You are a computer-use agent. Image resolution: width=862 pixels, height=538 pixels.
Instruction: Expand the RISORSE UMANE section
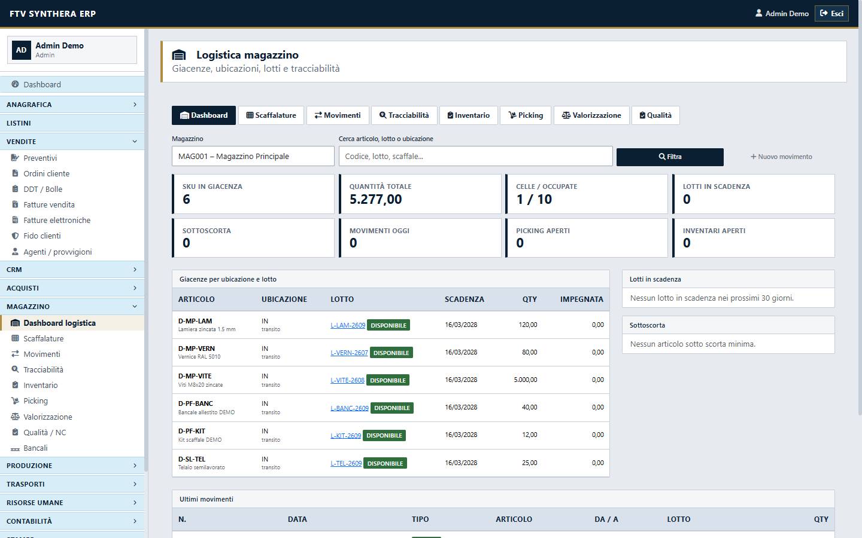pyautogui.click(x=72, y=503)
